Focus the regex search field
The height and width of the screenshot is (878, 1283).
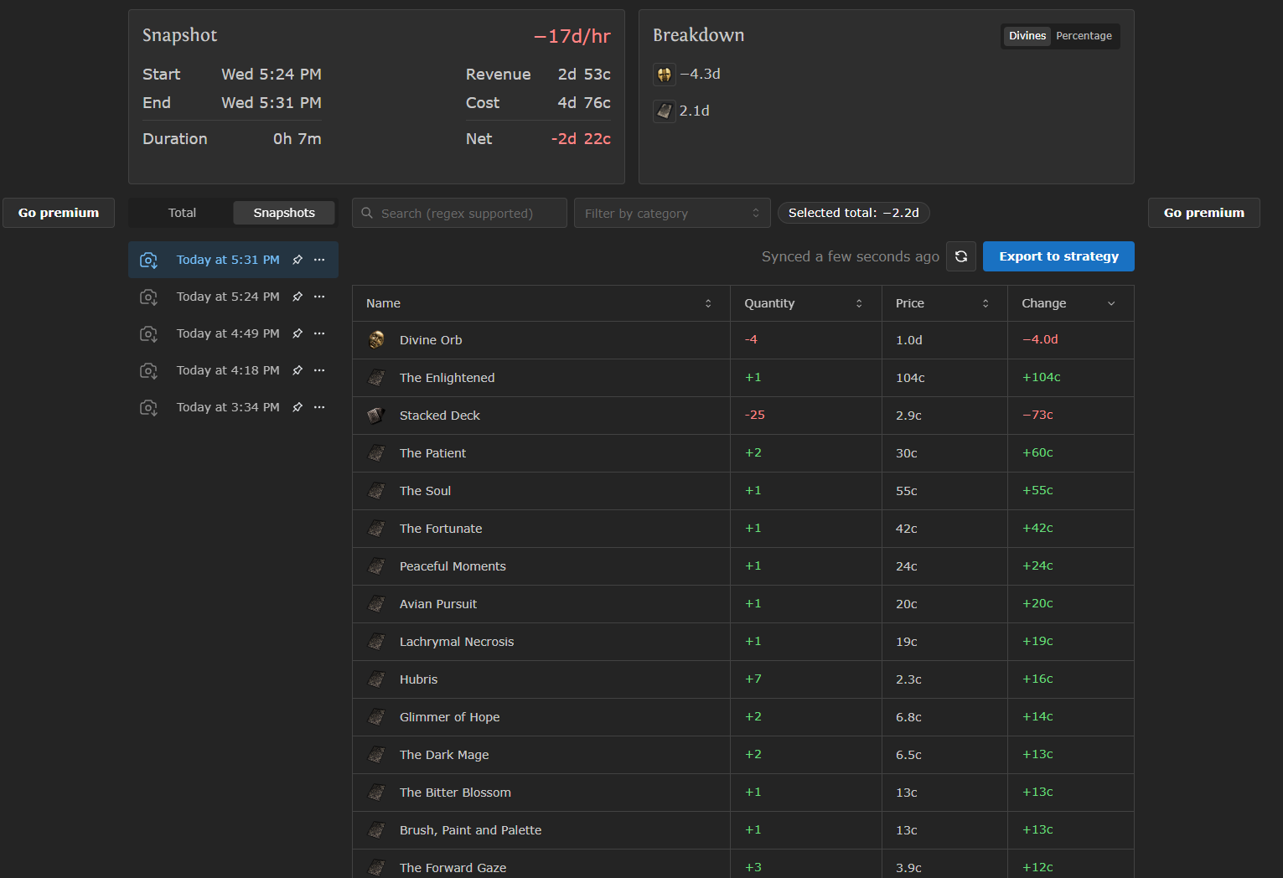coord(459,213)
